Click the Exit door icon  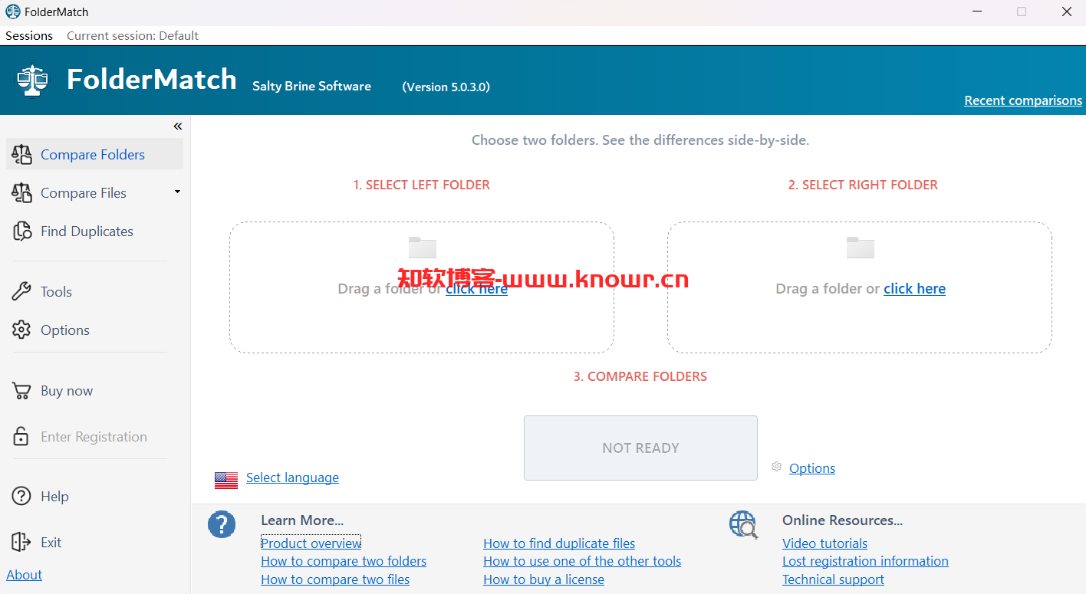[x=21, y=542]
